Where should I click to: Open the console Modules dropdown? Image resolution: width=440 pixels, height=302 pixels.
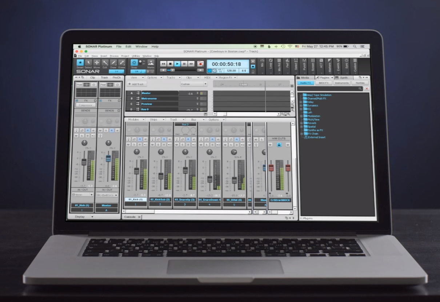point(135,120)
